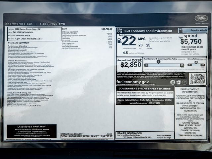Click the Fuel Economy & Greenhouse Gas rating scale bar
The height and width of the screenshot is (159, 212).
tap(164, 65)
